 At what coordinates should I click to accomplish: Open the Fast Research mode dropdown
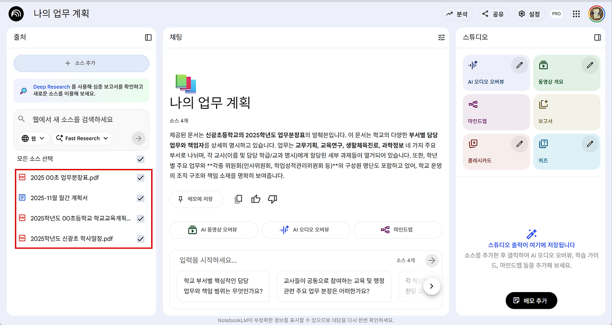tap(82, 138)
